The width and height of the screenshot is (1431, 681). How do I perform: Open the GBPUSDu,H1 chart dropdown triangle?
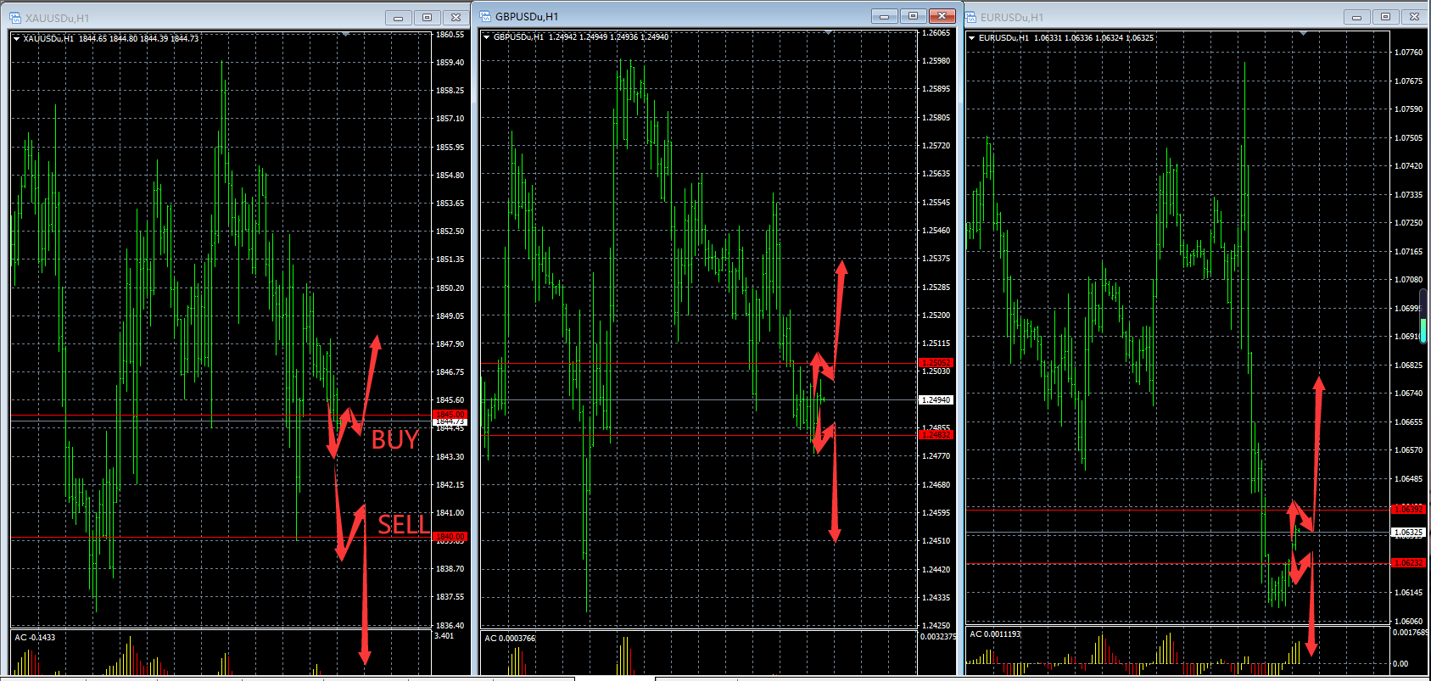486,37
